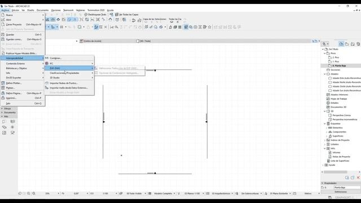Open the View Map icon in Navigator

pyautogui.click(x=347, y=44)
